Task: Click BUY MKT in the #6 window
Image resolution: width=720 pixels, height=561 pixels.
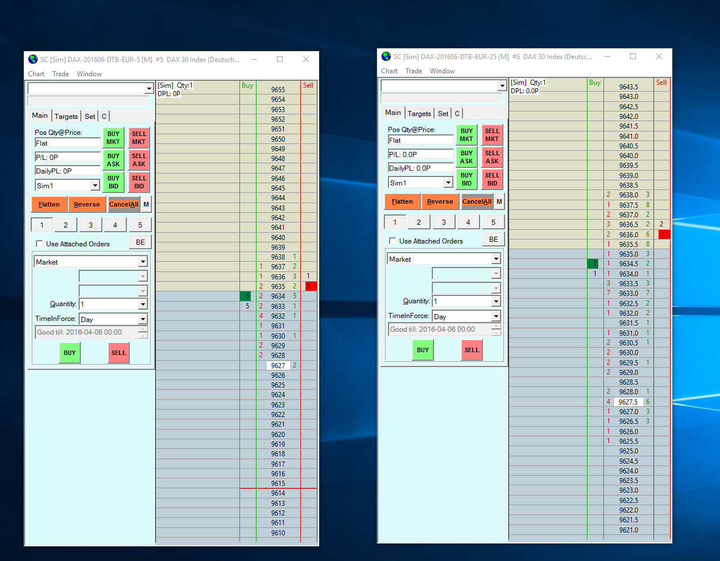Action: 466,135
